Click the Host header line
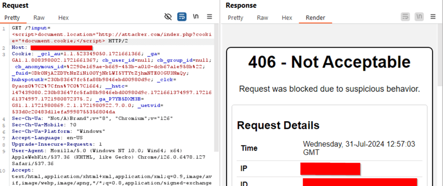443x186 pixels. tap(52, 48)
